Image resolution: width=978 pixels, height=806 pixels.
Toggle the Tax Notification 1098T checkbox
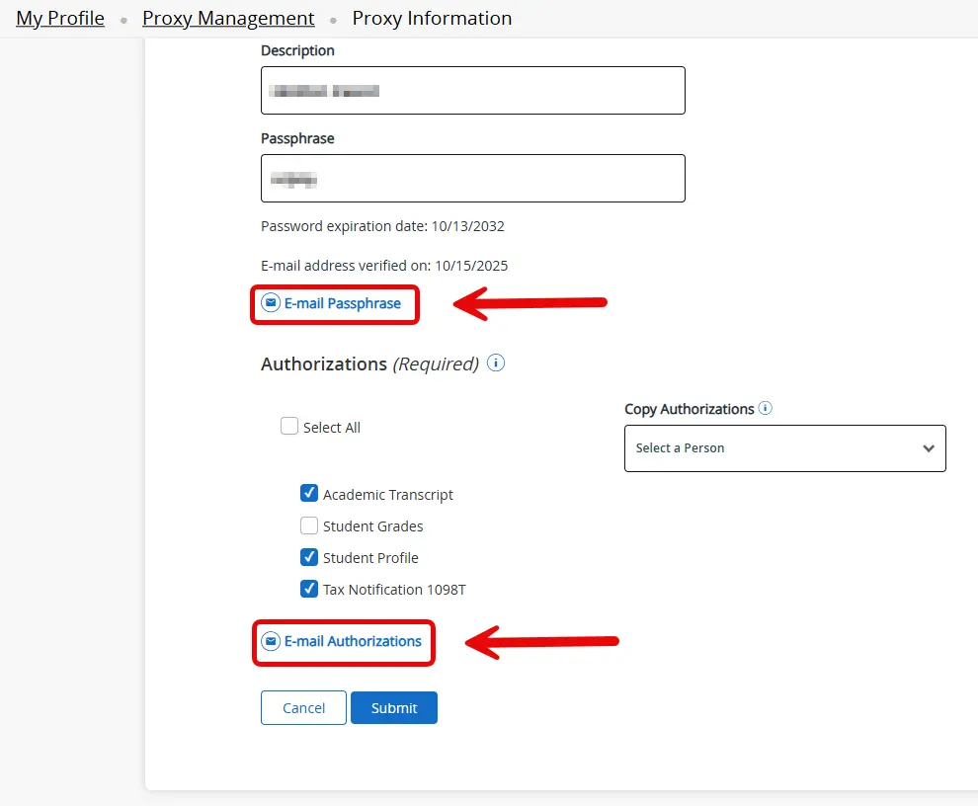pos(309,589)
